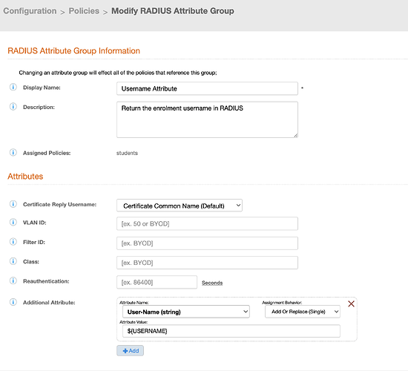Click info icon beside Reauthentication
The image size is (408, 371).
[x=13, y=280]
